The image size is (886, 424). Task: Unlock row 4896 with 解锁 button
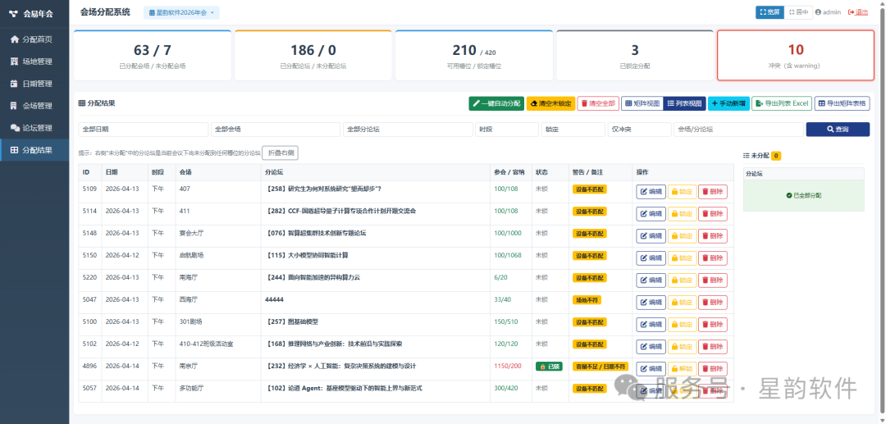(682, 369)
